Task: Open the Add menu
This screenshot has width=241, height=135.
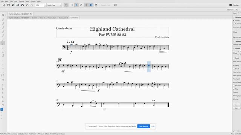Action: 16,1
